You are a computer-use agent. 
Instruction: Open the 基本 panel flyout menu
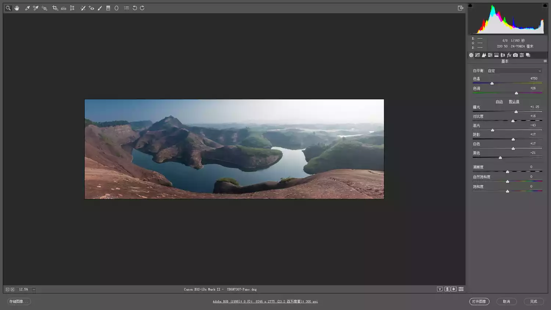(x=545, y=61)
